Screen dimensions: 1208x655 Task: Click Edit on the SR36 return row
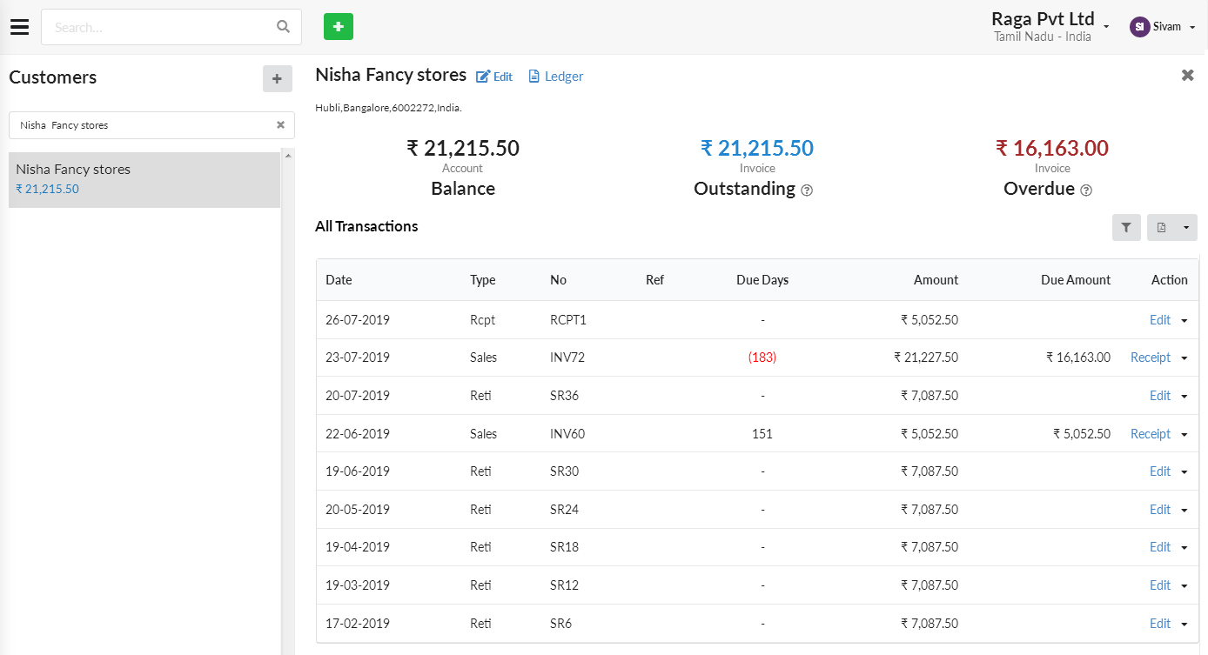coord(1159,396)
